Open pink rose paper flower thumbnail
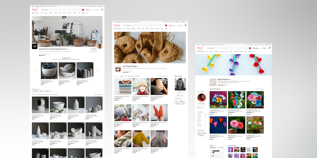Viewport: 317px width, 158px height. click(x=237, y=125)
